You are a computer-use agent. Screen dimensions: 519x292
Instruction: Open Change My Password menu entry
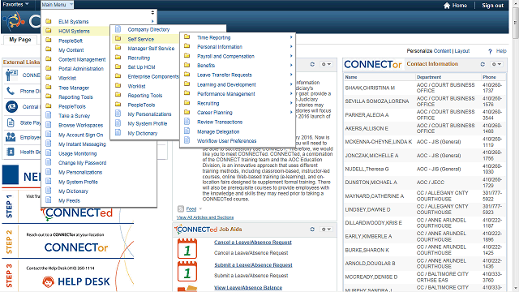coord(82,163)
